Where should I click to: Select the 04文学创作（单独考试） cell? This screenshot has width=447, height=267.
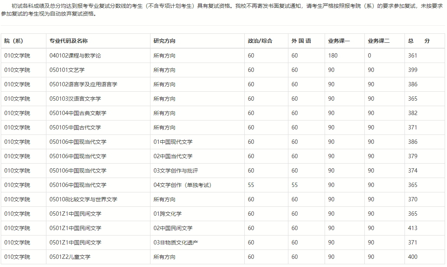point(182,185)
